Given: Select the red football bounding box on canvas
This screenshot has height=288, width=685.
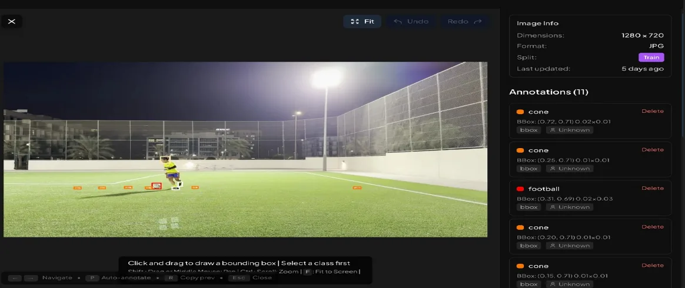Looking at the screenshot, I should coord(157,186).
